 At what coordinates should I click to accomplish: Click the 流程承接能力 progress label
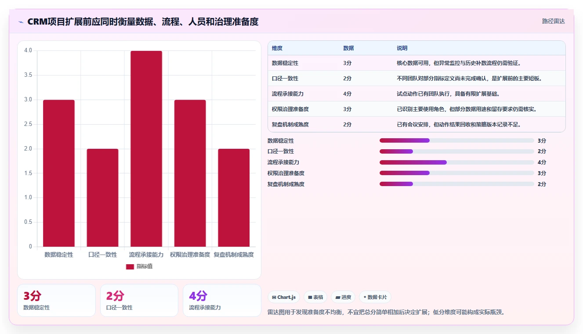coord(283,162)
